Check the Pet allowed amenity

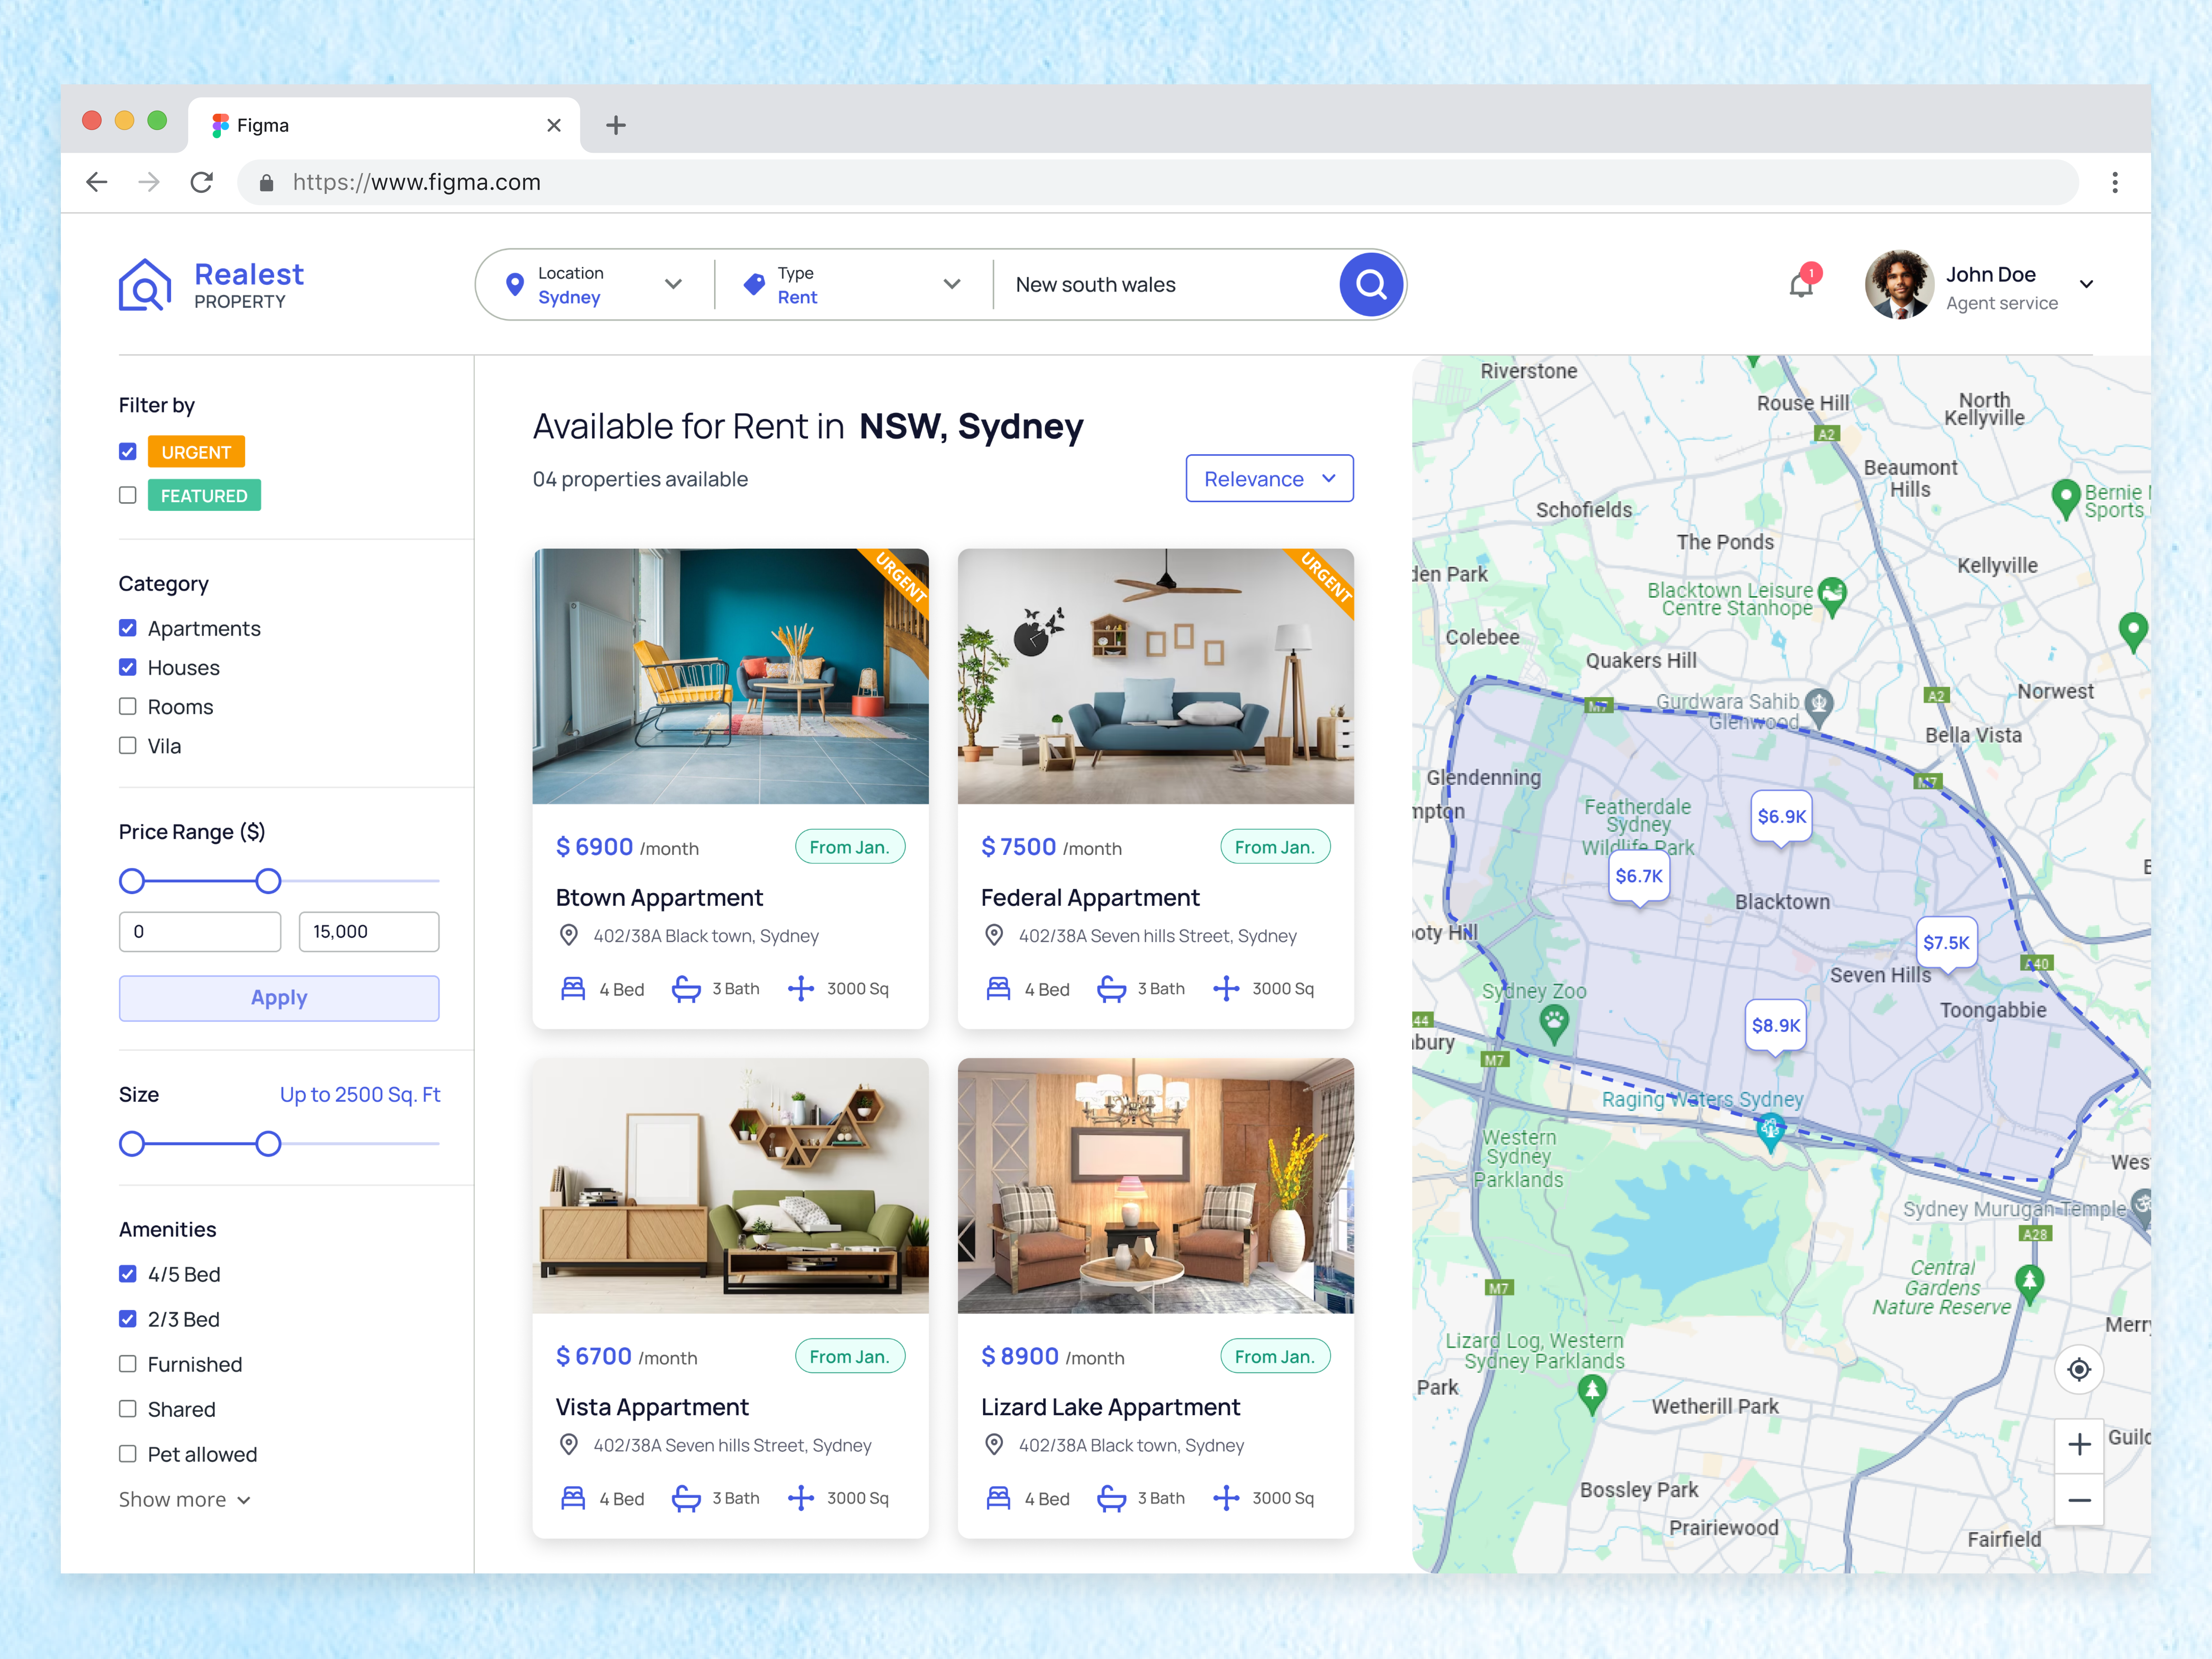pos(128,1454)
